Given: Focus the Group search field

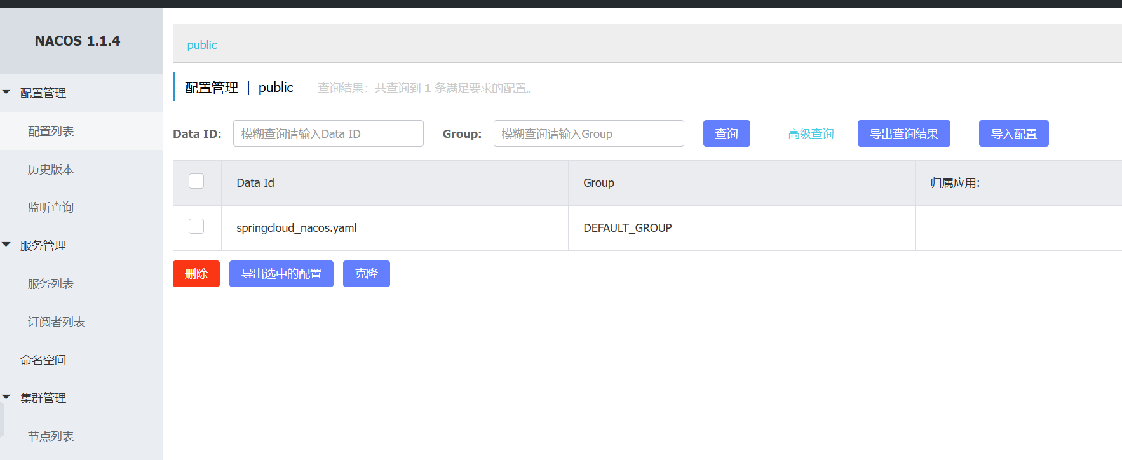Looking at the screenshot, I should (x=589, y=133).
